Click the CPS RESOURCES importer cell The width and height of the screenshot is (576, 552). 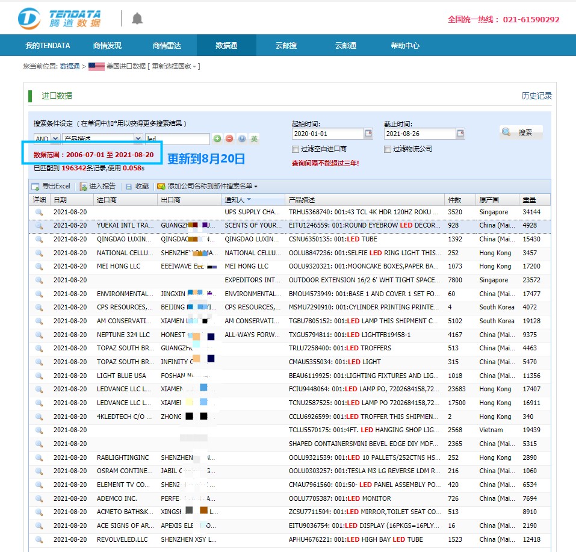coord(125,308)
